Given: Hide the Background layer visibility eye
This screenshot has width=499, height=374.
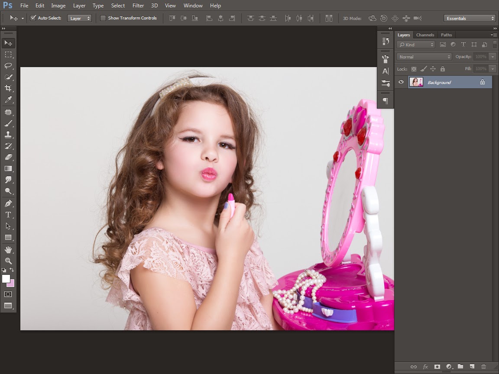Looking at the screenshot, I should (x=401, y=82).
